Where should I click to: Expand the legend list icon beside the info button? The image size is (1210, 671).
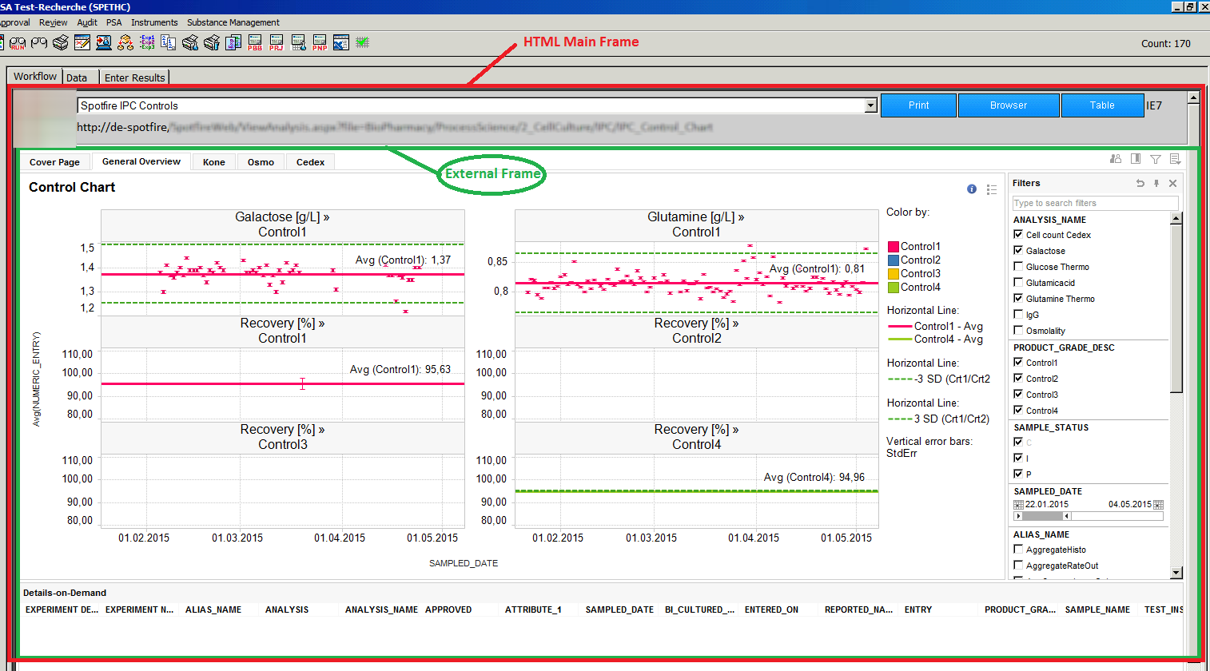(992, 189)
